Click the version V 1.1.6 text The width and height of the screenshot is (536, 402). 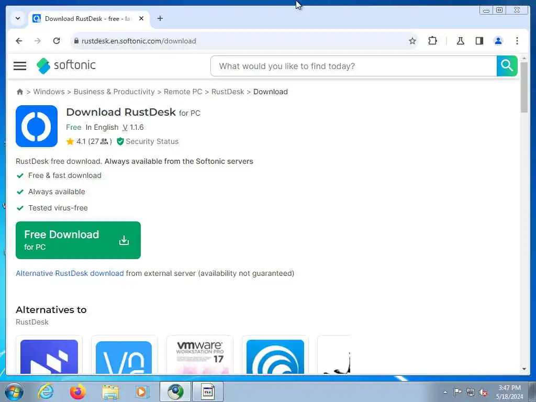click(133, 128)
